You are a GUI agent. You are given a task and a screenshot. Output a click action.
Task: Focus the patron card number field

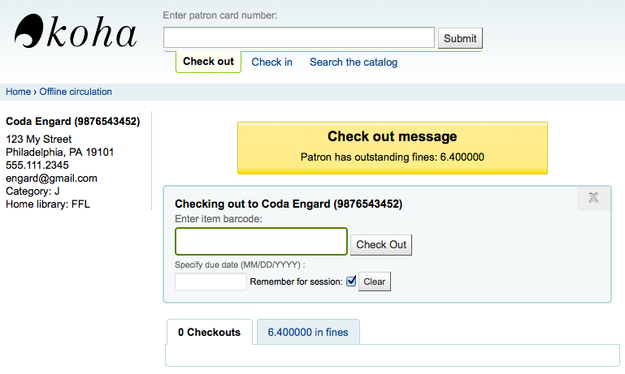tap(298, 38)
